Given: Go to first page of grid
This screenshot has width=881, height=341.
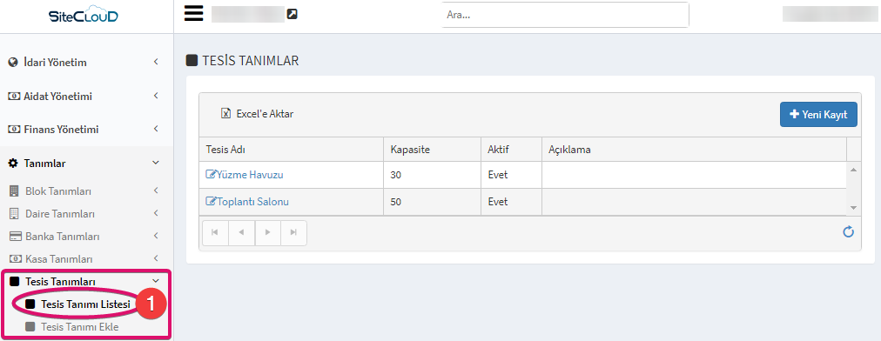Looking at the screenshot, I should click(215, 232).
